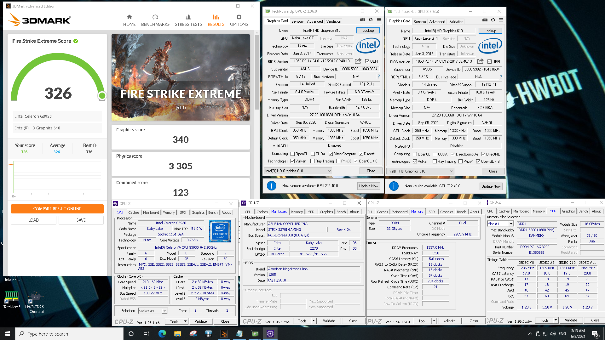This screenshot has width=605, height=340.
Task: Open GPU selector dropdown in left GPU-Z window
Action: click(x=298, y=171)
